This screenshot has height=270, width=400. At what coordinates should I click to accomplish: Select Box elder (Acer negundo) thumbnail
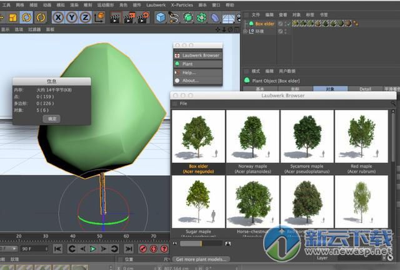coord(199,136)
